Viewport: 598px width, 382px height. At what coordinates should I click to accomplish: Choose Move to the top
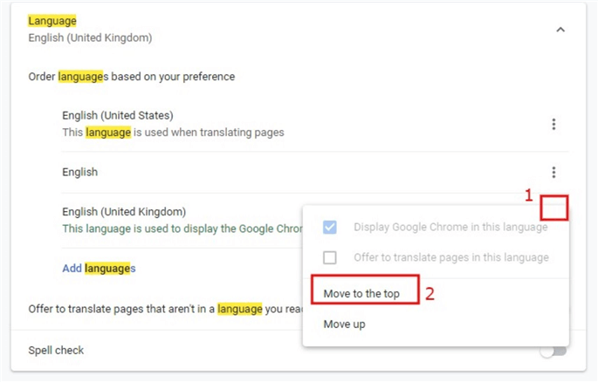tap(361, 293)
